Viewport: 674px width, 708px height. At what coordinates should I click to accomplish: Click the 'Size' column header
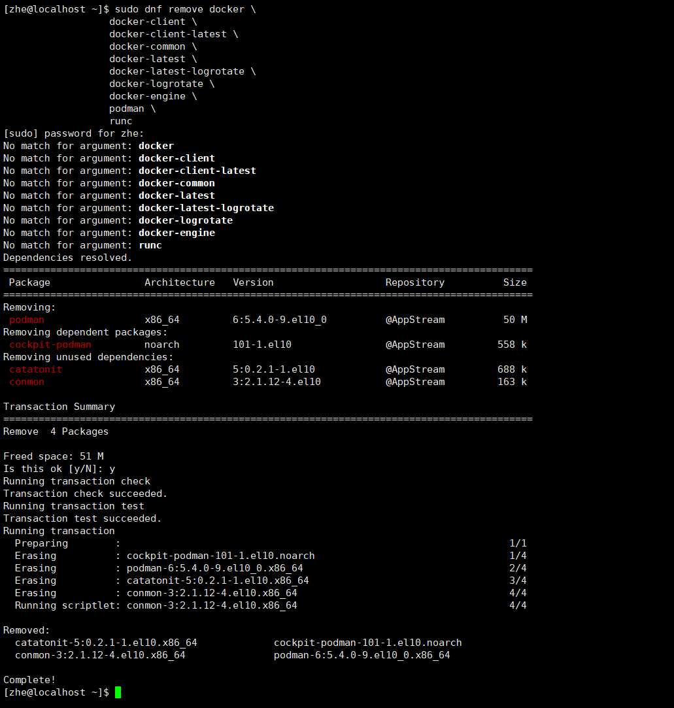tap(515, 282)
